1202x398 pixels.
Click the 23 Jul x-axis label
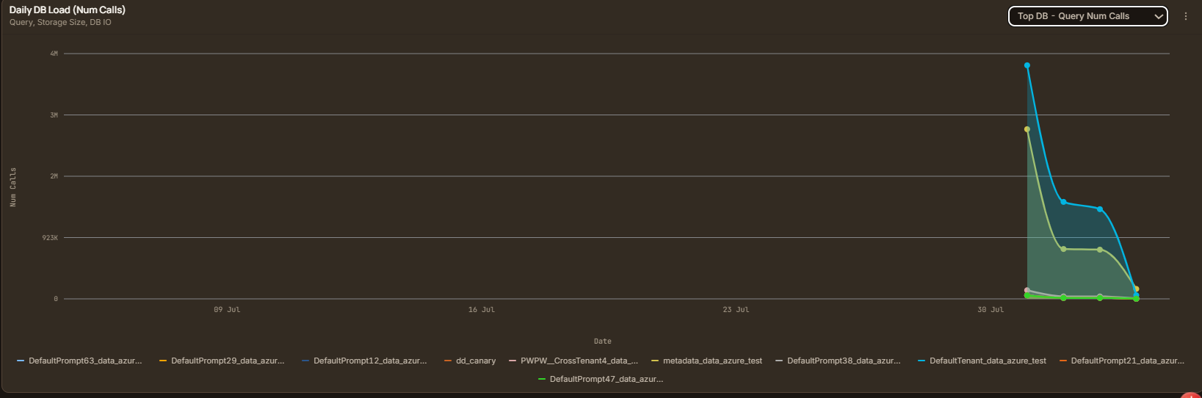pos(736,310)
